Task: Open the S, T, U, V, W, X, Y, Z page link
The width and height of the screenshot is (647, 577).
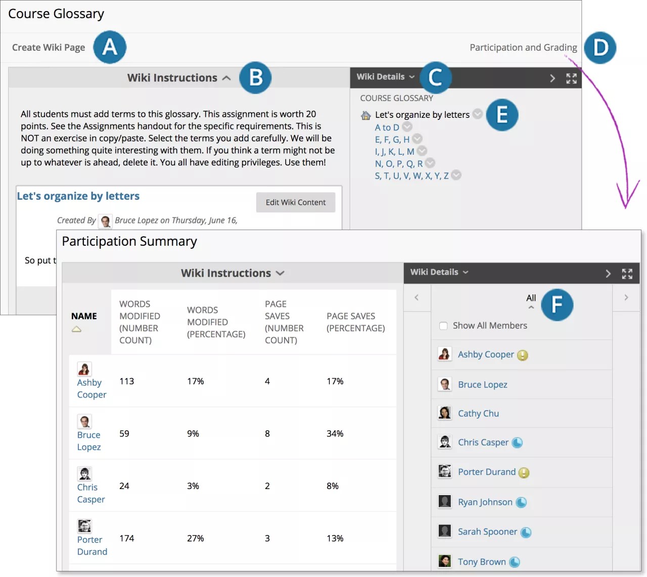Action: (411, 176)
